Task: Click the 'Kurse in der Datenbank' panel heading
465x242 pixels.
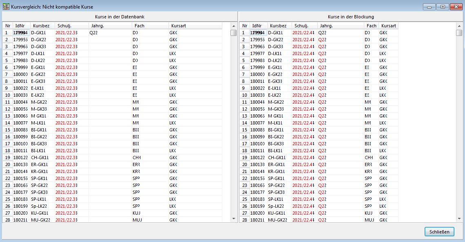Action: click(x=120, y=17)
